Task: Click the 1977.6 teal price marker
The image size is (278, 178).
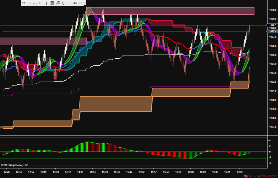Action: (x=272, y=31)
